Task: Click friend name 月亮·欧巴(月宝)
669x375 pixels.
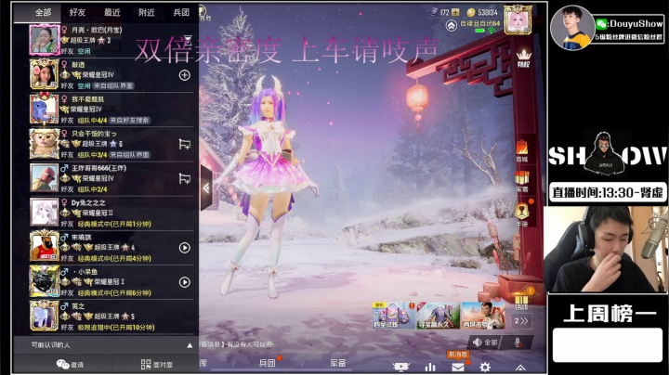Action: click(x=97, y=30)
